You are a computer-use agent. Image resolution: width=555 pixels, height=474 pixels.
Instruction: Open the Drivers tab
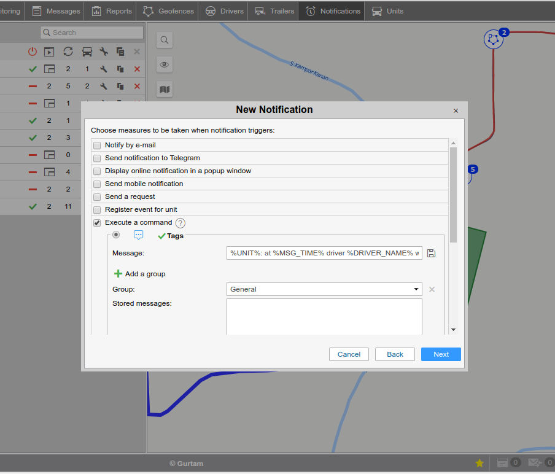tap(225, 11)
